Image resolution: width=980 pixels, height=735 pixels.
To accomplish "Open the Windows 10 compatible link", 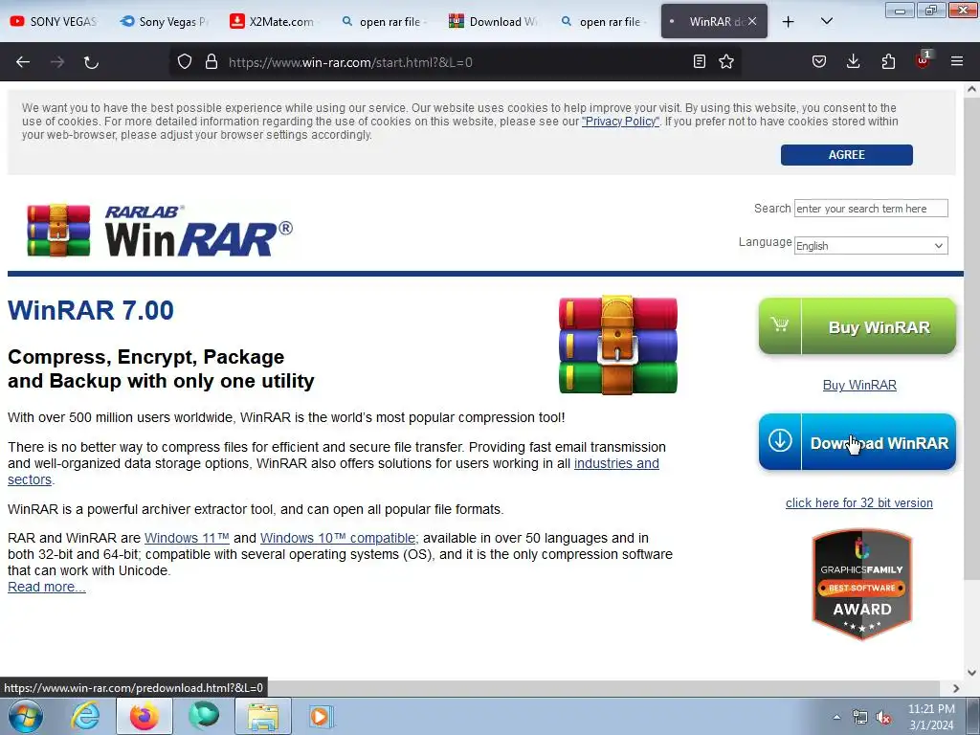I will (338, 538).
